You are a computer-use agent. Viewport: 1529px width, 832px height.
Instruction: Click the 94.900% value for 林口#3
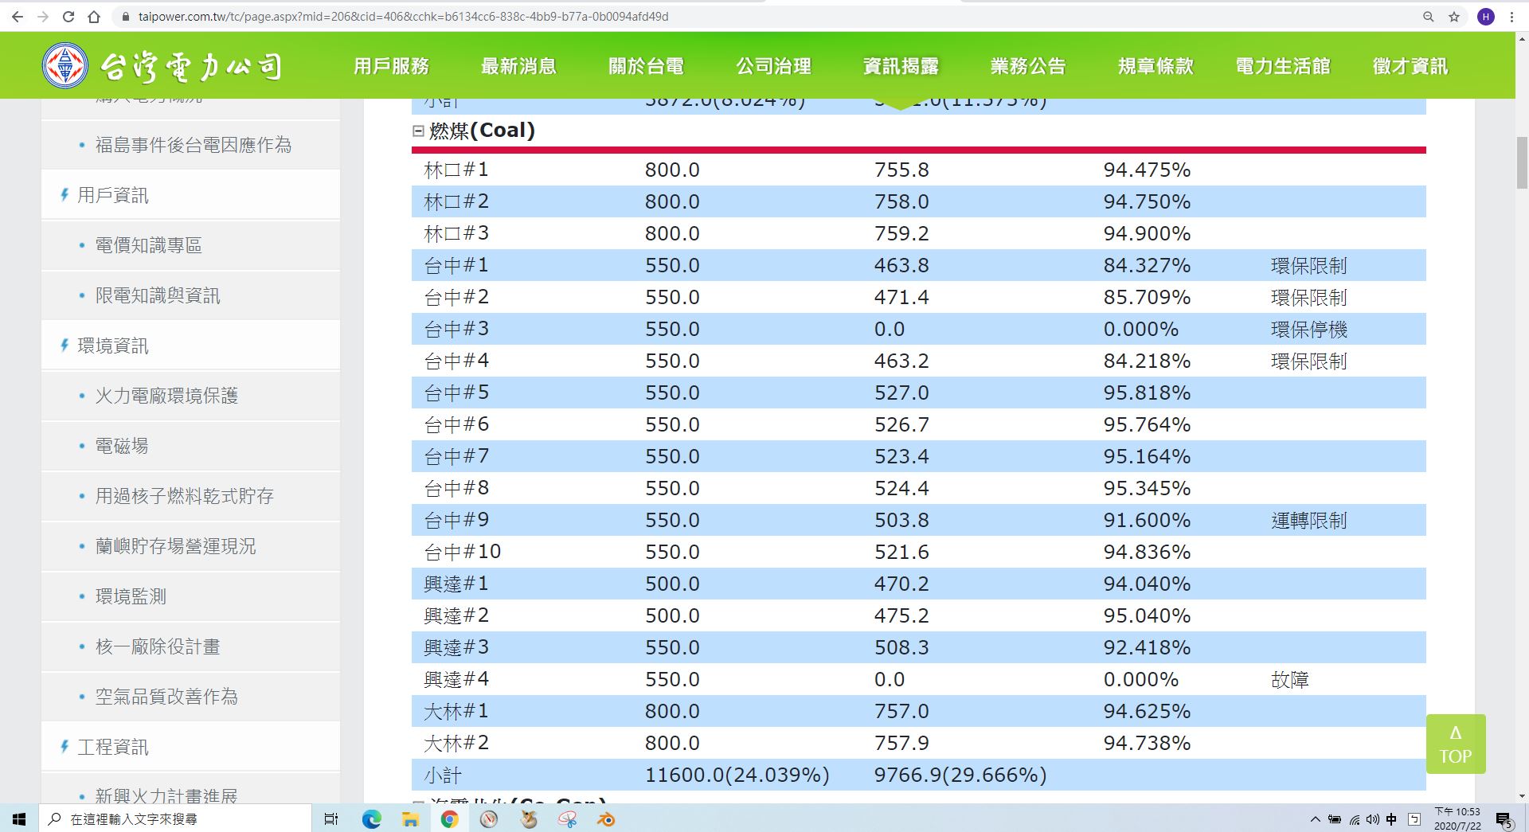1147,233
